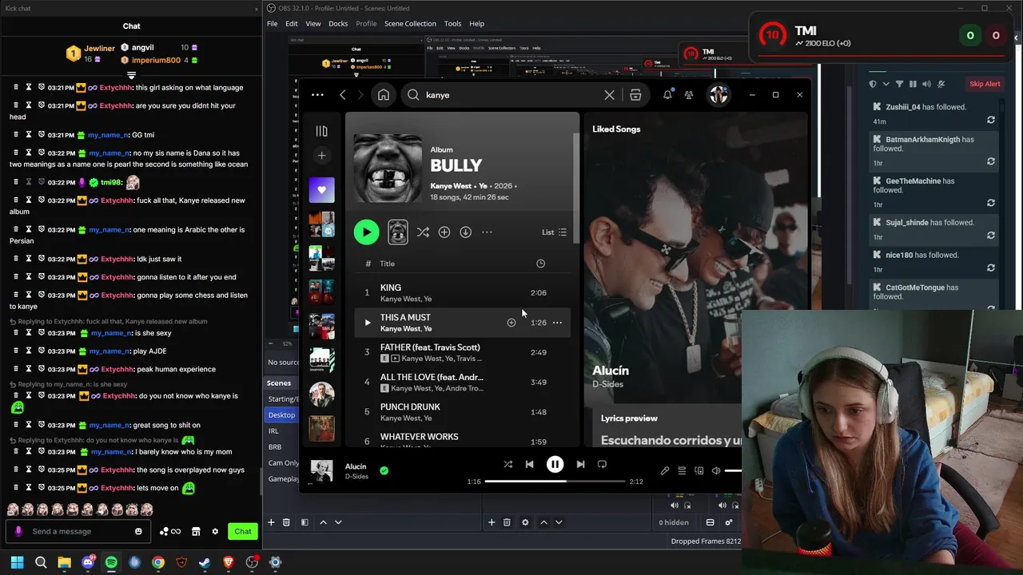Open OBS File menu
Viewport: 1023px width, 575px height.
(273, 24)
